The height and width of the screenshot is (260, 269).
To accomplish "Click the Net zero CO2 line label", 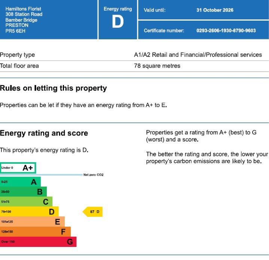I will [93, 175].
